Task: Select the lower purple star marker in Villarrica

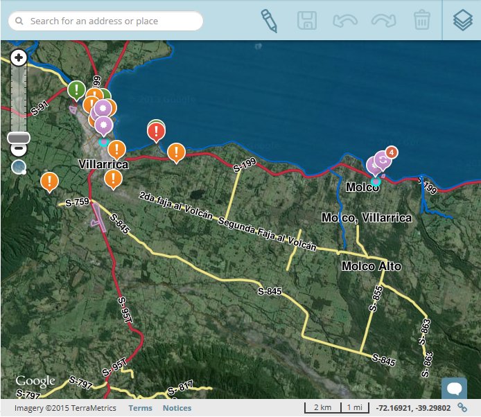Action: 104,125
